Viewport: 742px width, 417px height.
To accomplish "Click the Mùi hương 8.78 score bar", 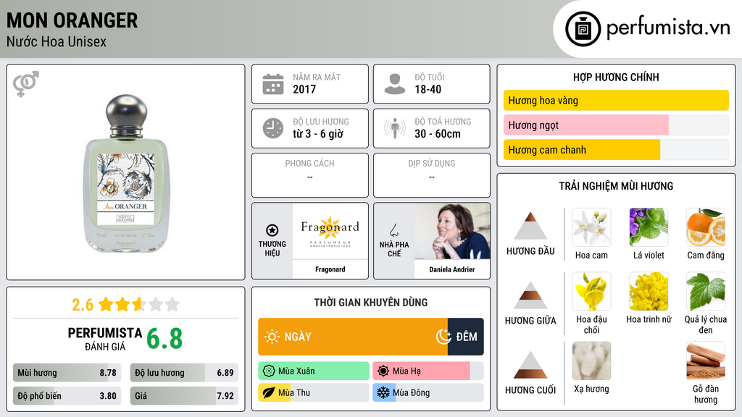I will coord(67,373).
